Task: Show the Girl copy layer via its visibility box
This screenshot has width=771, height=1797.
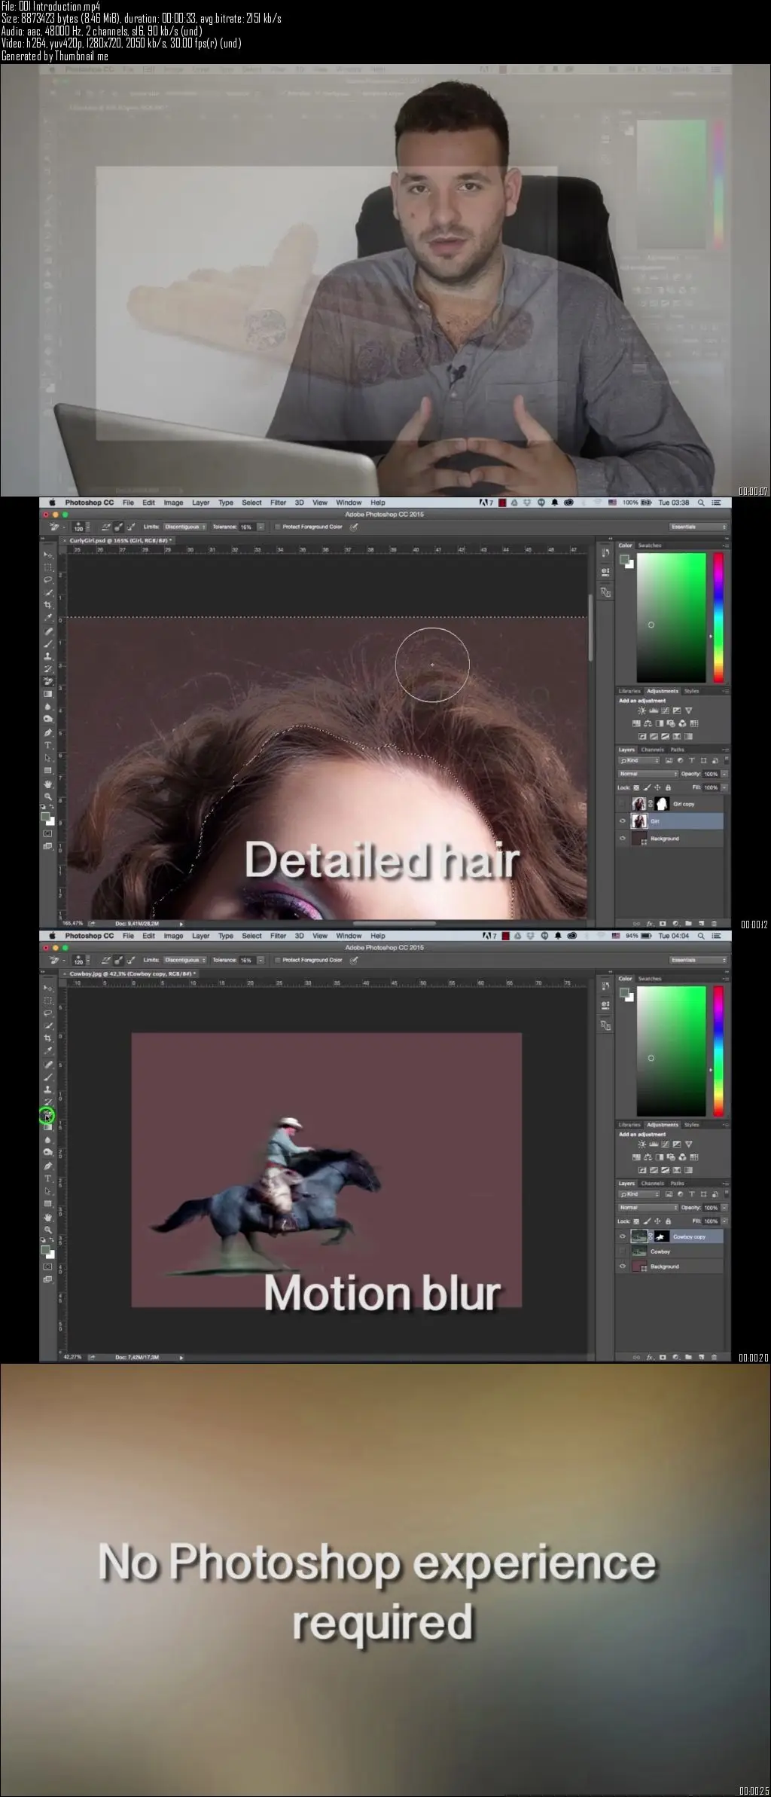Action: [623, 804]
